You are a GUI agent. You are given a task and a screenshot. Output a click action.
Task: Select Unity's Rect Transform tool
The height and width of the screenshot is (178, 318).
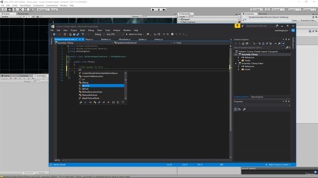tap(25, 9)
